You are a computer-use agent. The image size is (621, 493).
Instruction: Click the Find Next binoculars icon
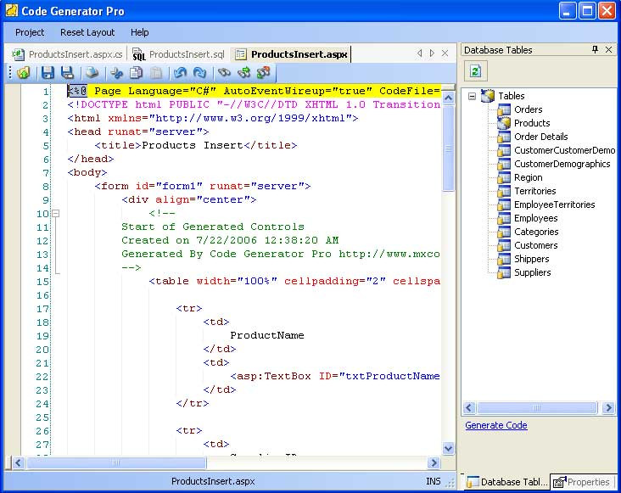click(x=244, y=73)
